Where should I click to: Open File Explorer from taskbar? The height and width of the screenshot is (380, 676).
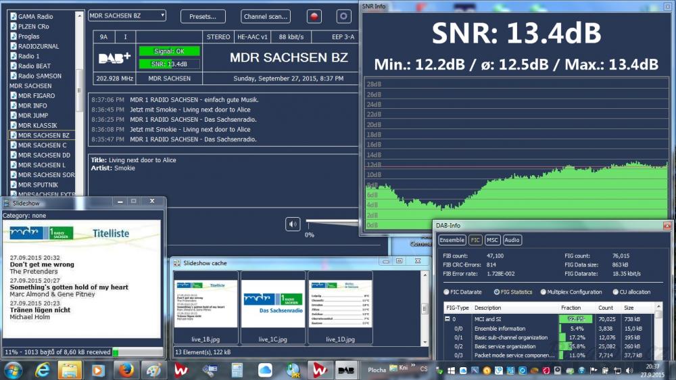click(70, 371)
